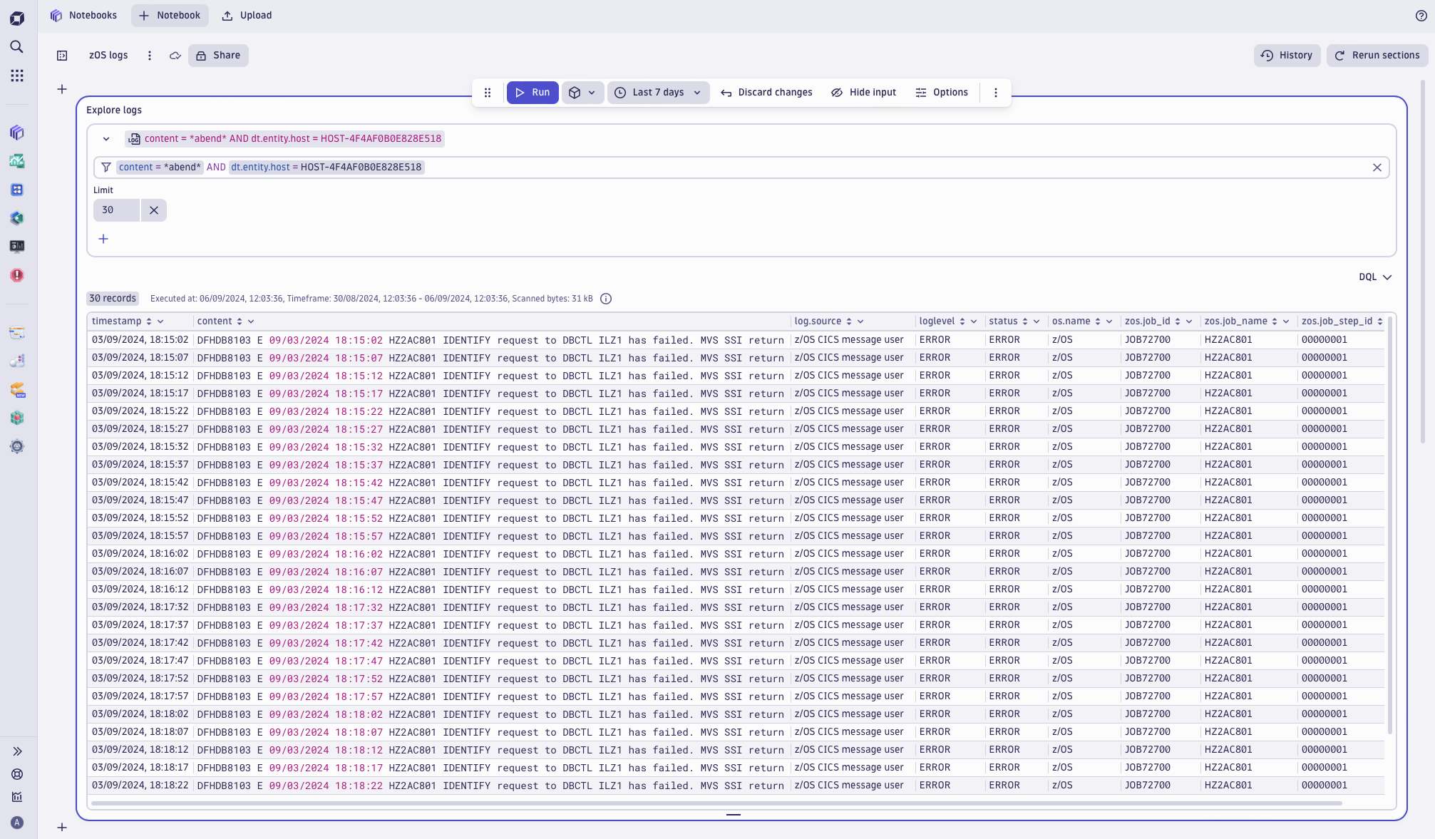Sort by the loglevel column header
The height and width of the screenshot is (839, 1435).
click(x=937, y=321)
